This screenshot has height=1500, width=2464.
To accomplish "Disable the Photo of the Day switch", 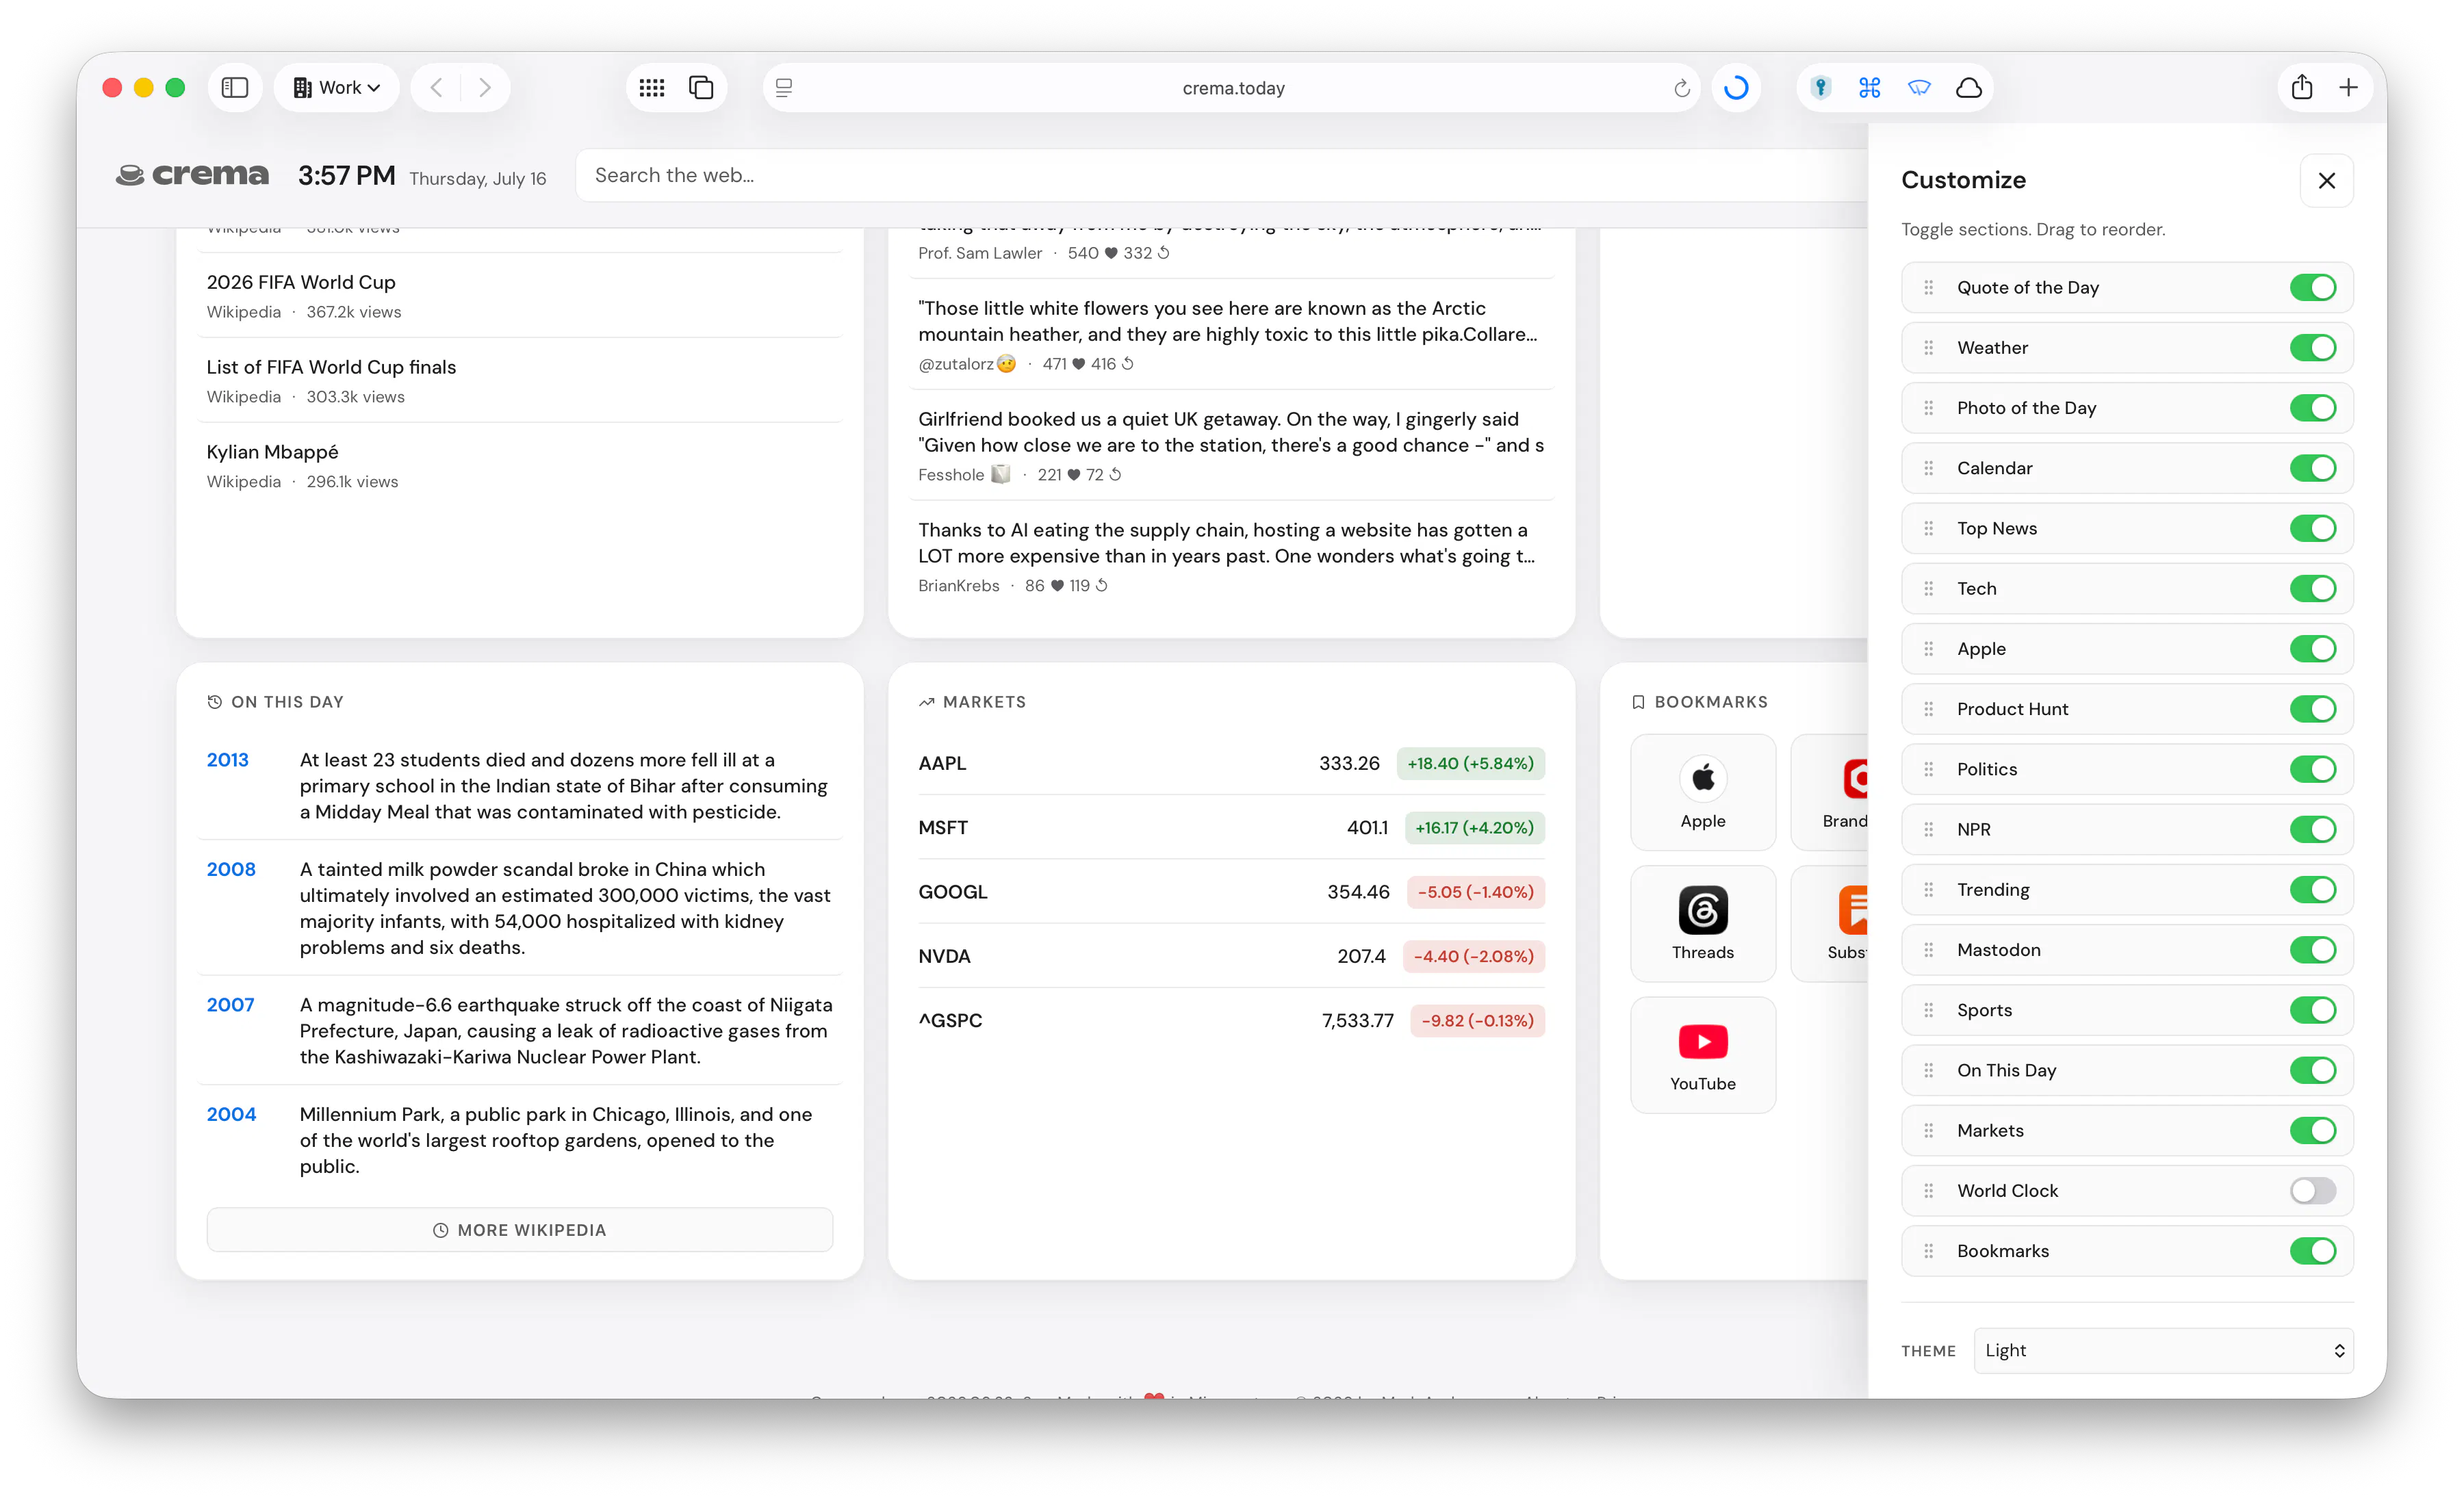I will coord(2312,408).
